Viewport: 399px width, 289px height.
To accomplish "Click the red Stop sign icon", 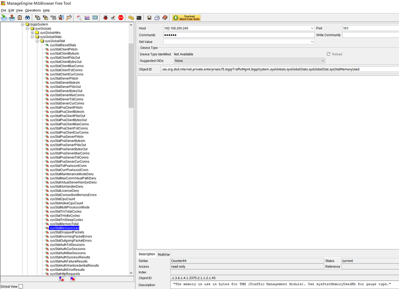I will pos(121,18).
